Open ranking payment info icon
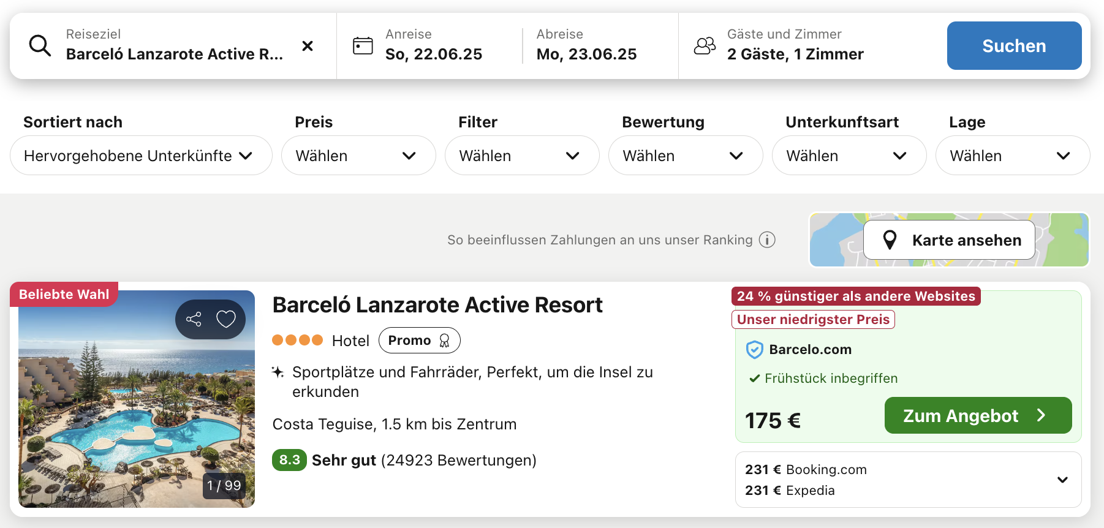 [x=767, y=239]
